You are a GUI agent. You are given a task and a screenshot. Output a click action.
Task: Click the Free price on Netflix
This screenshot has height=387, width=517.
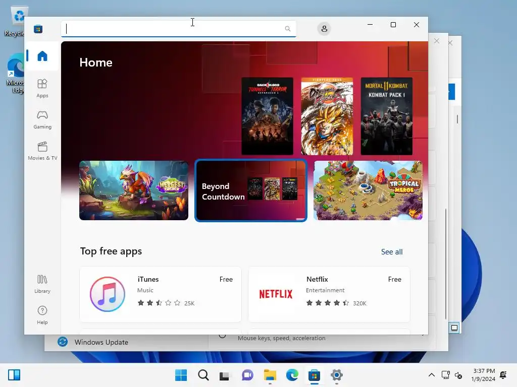pos(394,279)
